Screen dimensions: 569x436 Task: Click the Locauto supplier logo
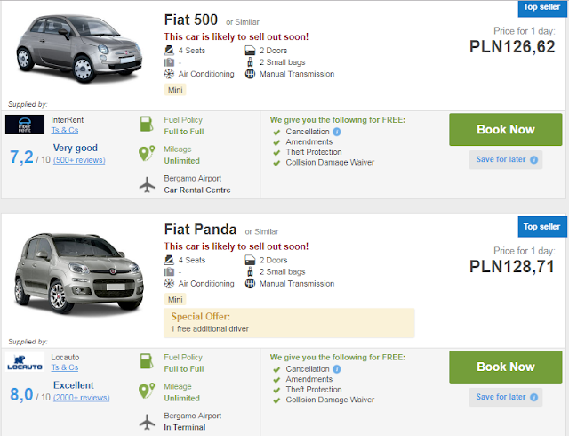(25, 363)
